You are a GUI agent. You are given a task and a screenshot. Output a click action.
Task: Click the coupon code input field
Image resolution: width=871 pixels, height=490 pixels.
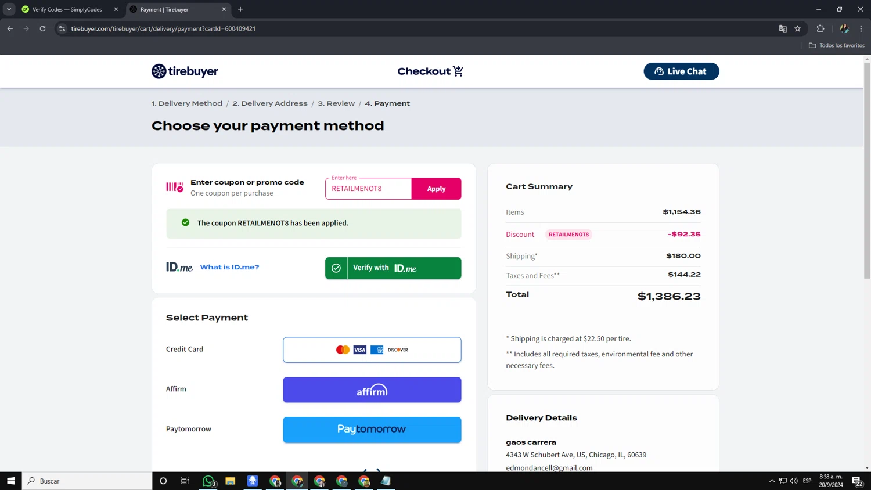pyautogui.click(x=369, y=189)
